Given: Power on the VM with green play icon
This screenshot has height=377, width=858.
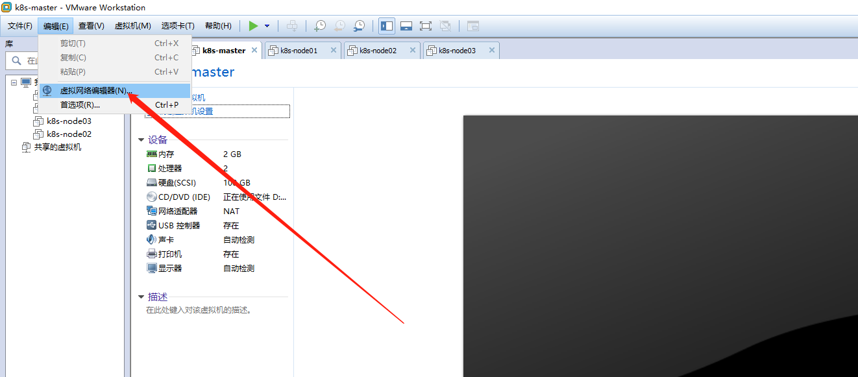Looking at the screenshot, I should (253, 26).
